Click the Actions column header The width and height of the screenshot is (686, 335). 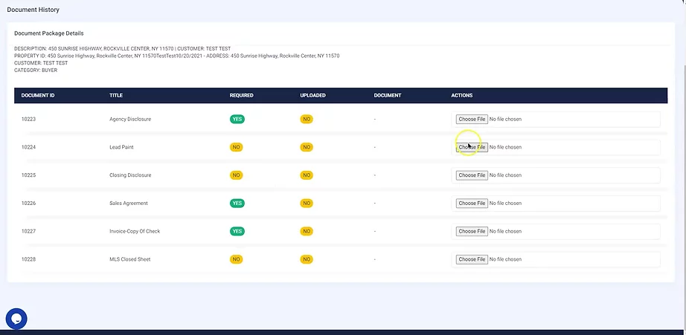click(461, 95)
